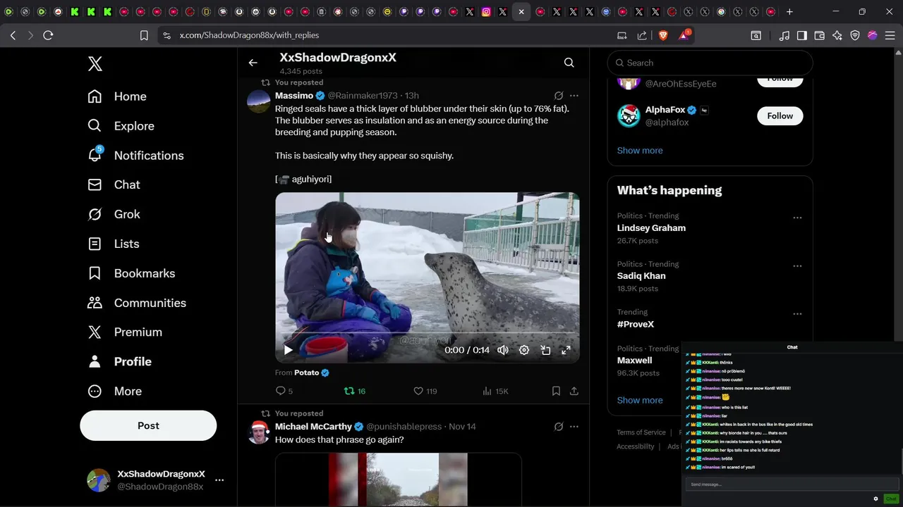
Task: Open Explore from the sidebar
Action: [x=121, y=126]
